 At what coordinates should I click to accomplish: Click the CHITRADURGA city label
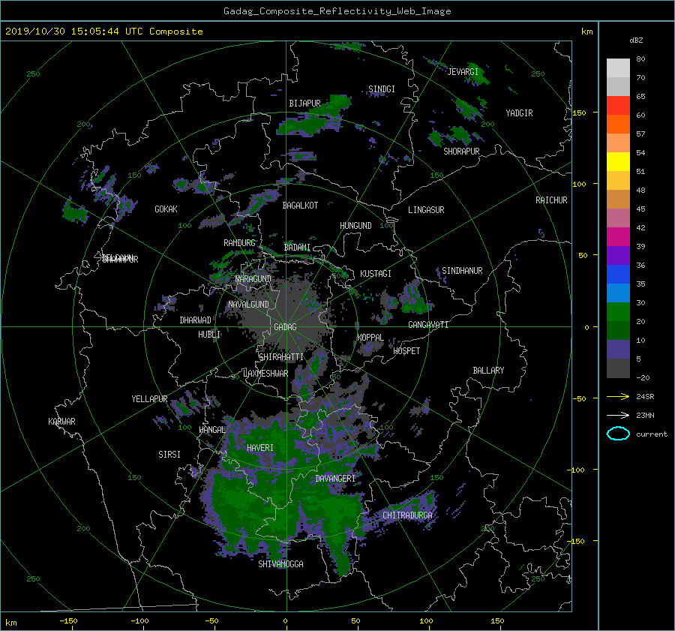[x=407, y=515]
